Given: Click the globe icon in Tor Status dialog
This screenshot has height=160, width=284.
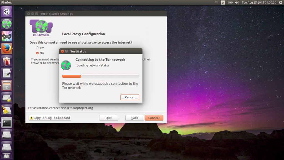Looking at the screenshot, I should pos(66,65).
